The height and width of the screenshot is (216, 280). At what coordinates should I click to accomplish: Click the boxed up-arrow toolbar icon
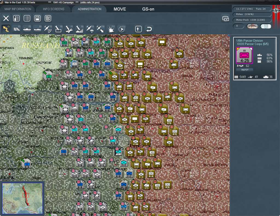[138, 29]
